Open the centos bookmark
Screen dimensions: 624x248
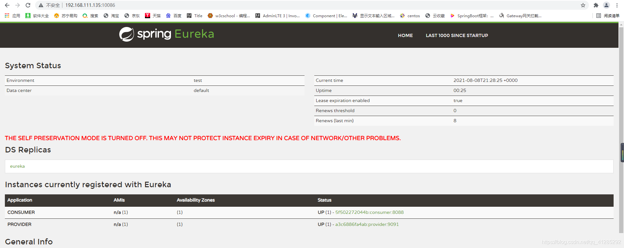point(410,16)
